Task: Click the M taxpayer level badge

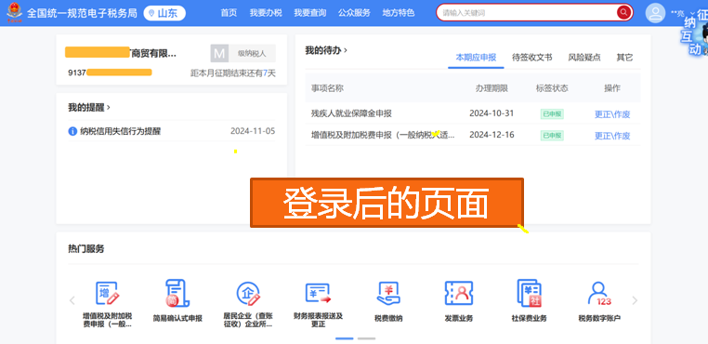Action: [219, 53]
